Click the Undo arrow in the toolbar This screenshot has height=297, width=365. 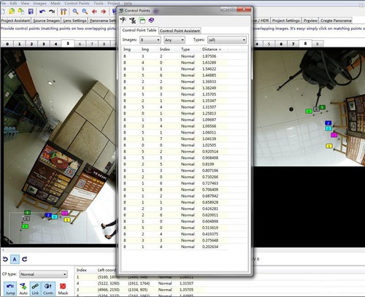click(42, 12)
